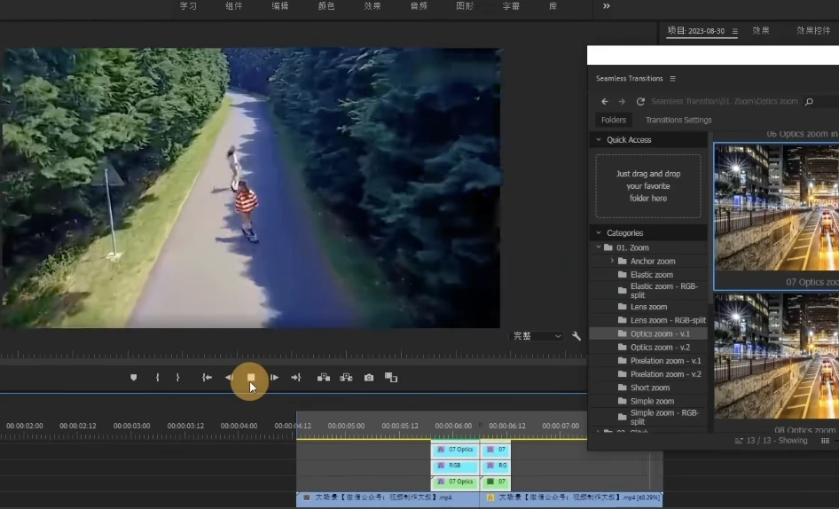Viewport: 839px width, 509px height.
Task: Collapse the Quick Access section
Action: coord(599,140)
